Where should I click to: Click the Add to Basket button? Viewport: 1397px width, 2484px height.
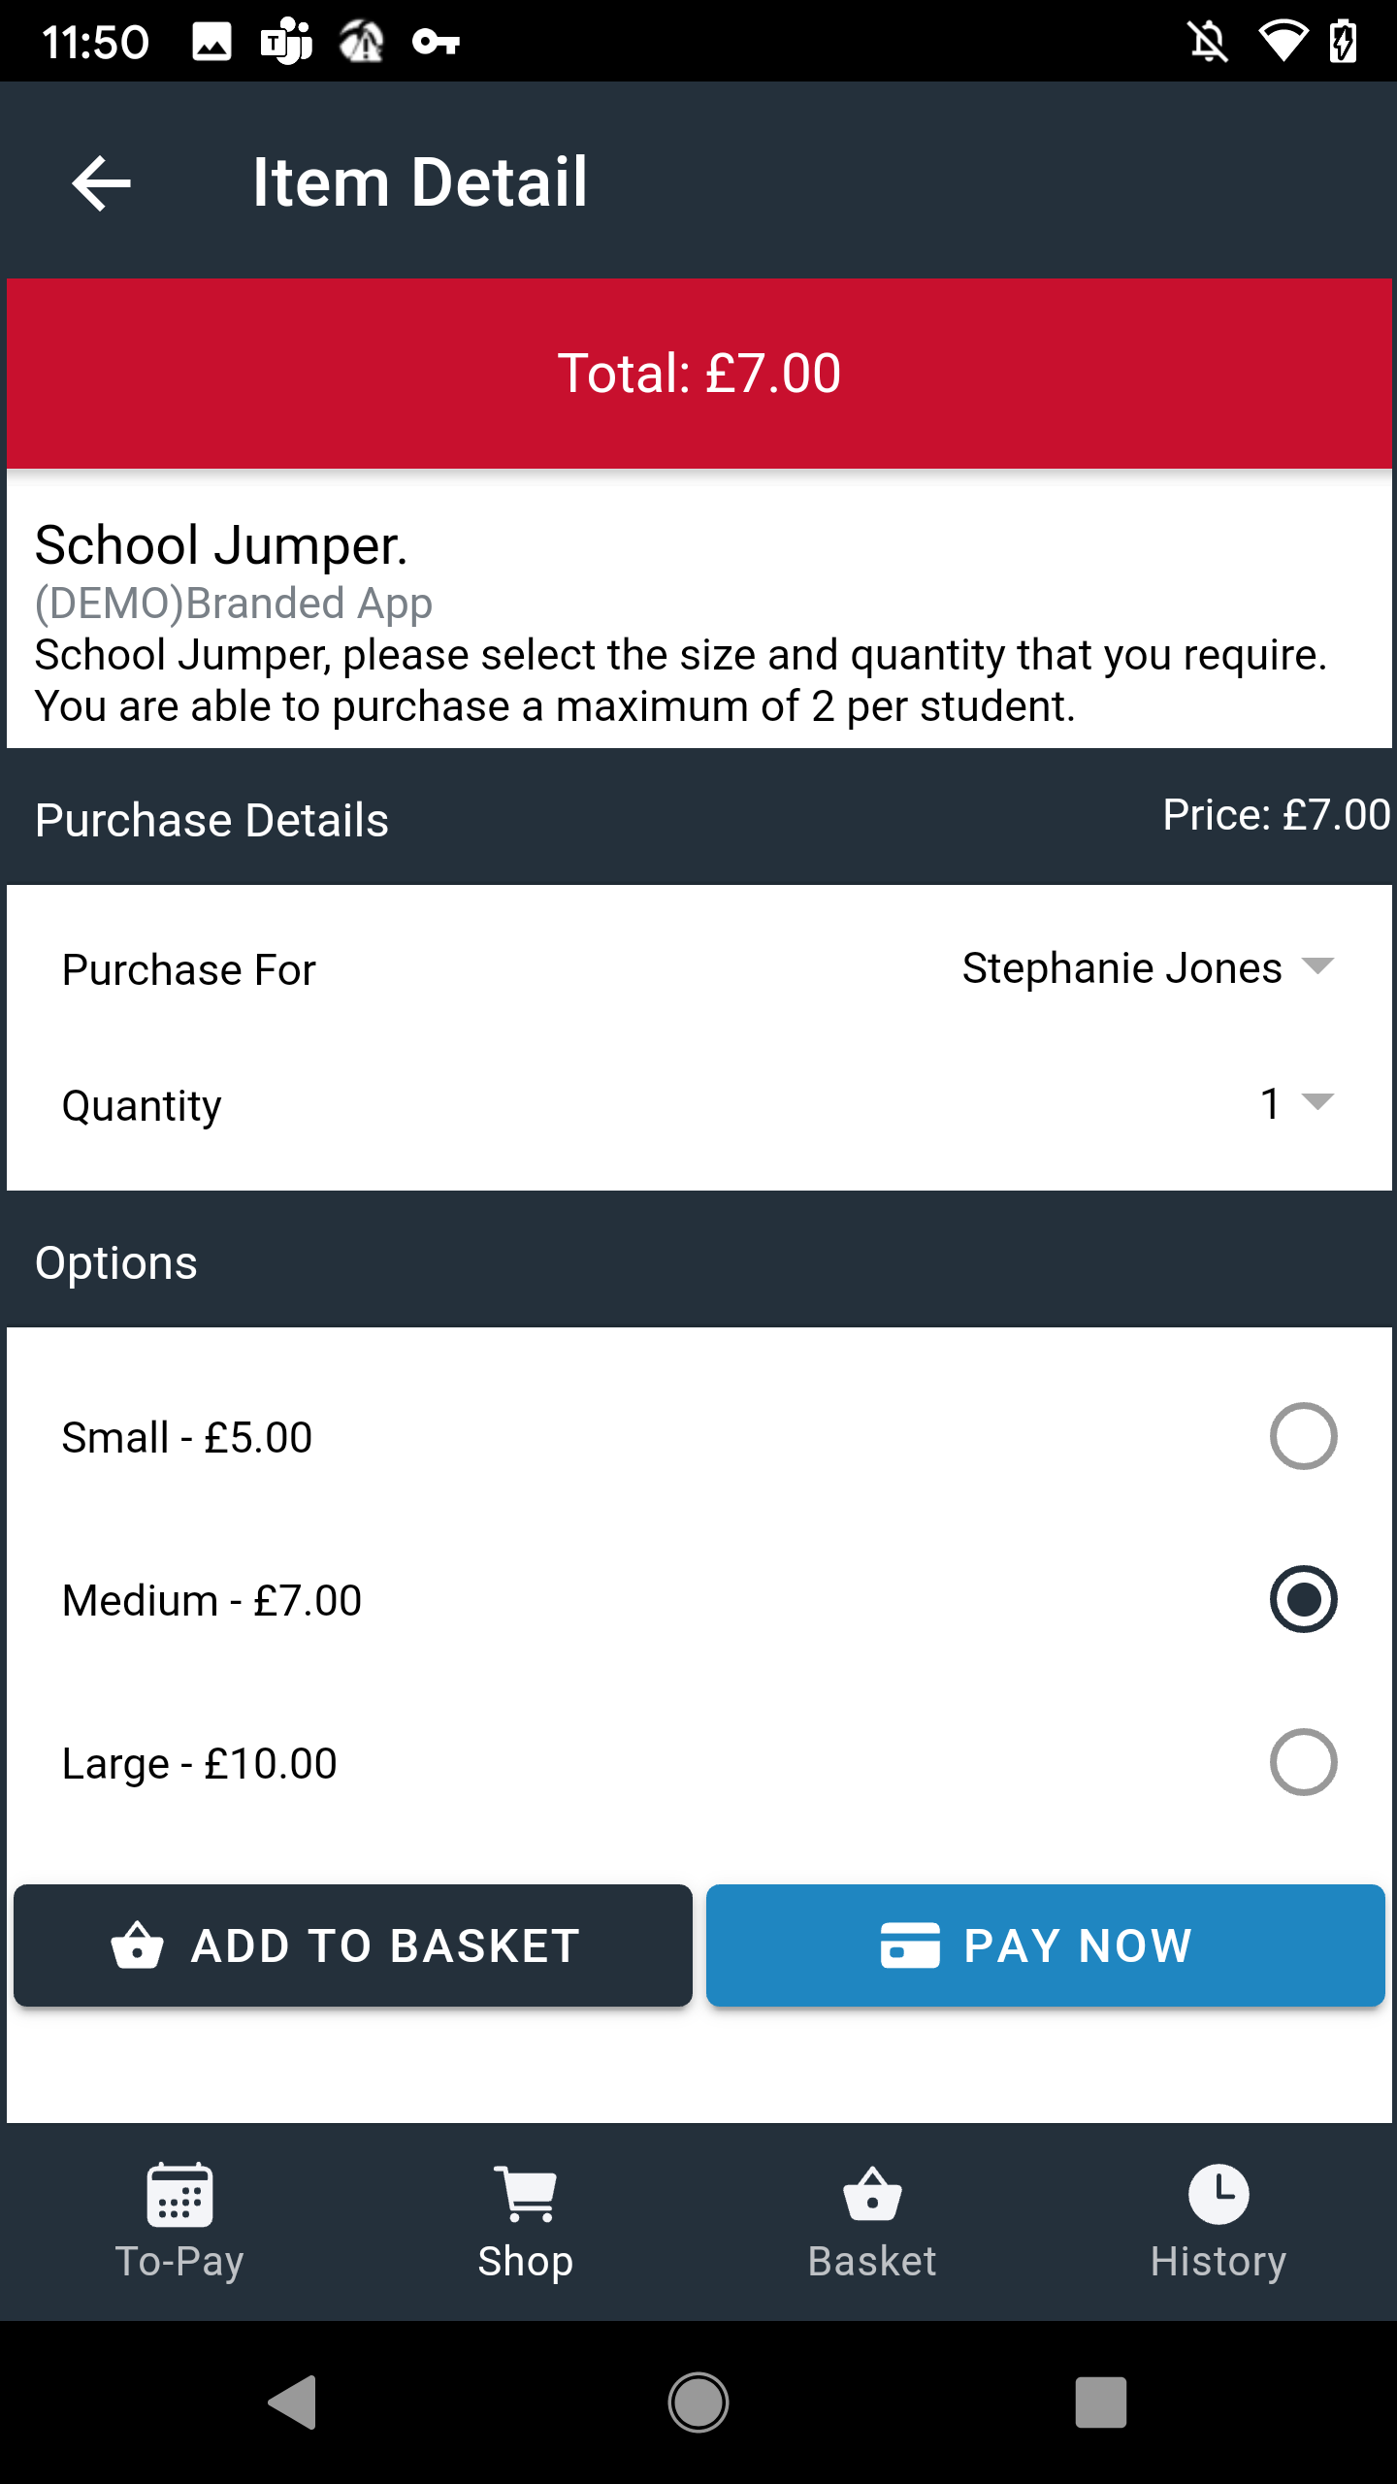coord(353,1945)
